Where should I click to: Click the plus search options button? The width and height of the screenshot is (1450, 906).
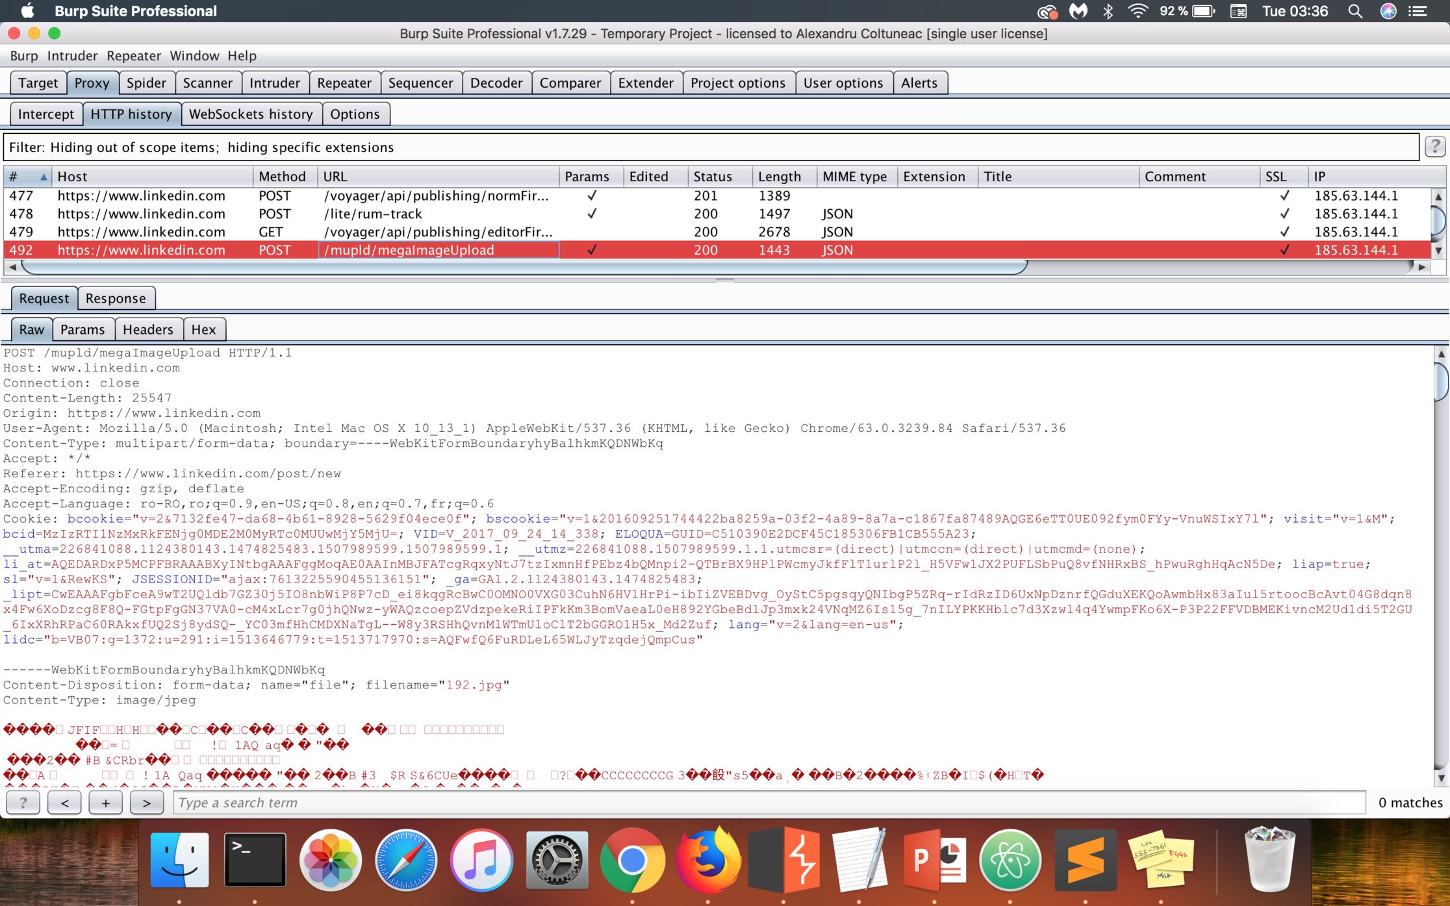106,803
